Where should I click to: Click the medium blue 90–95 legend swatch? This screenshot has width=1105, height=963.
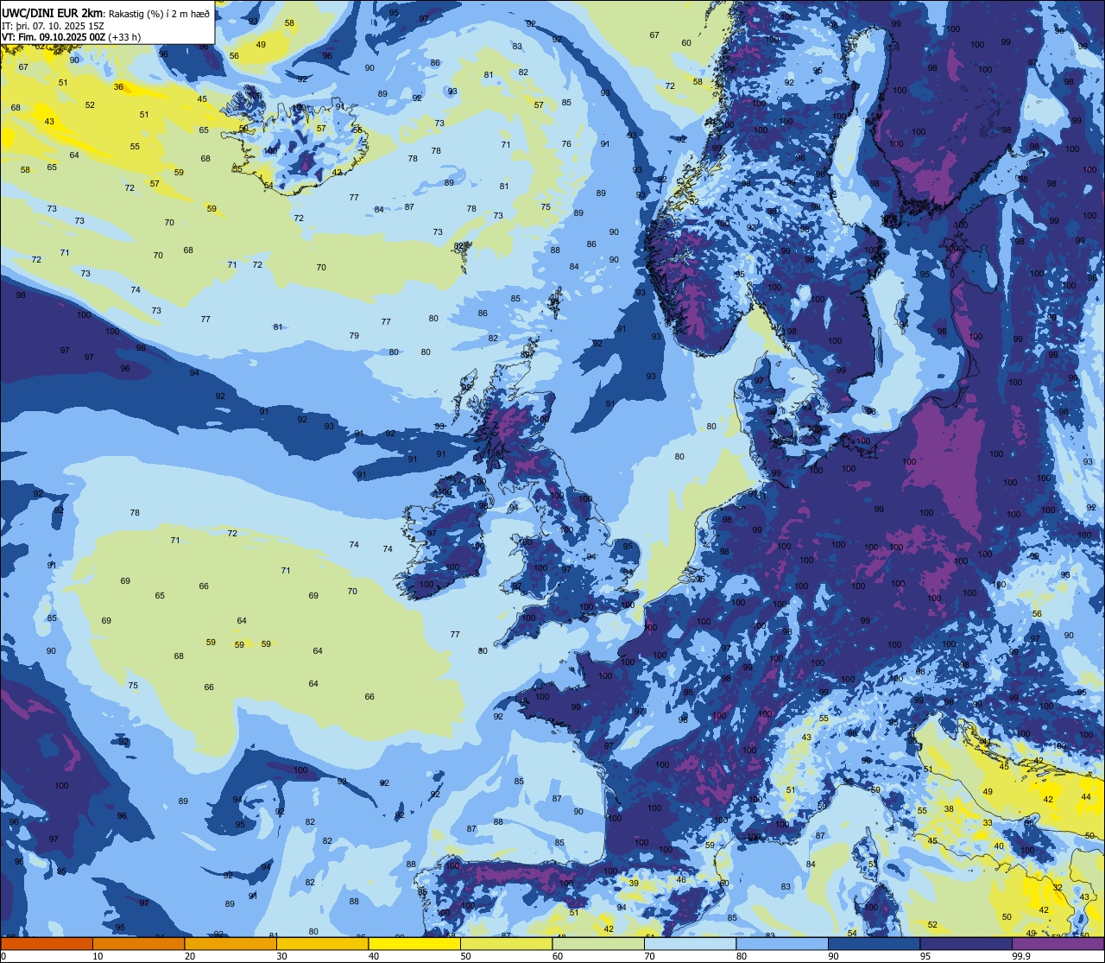click(x=874, y=943)
